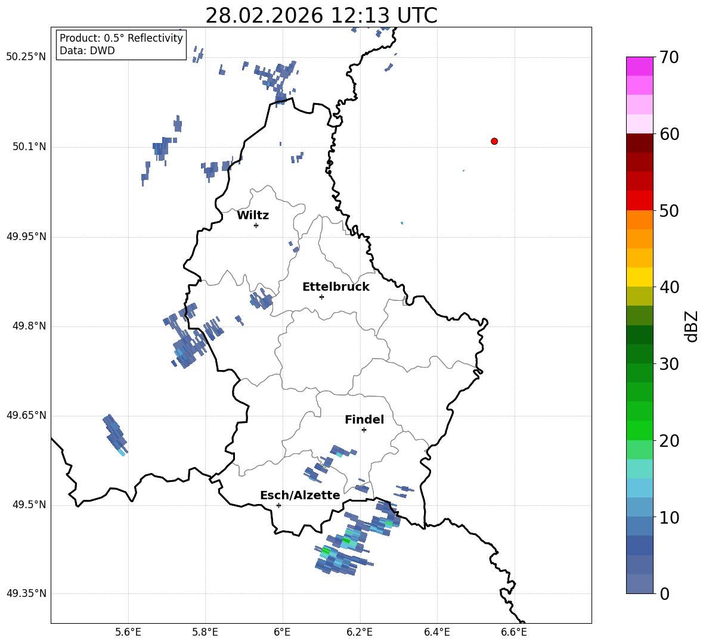
Task: Click the cross marker under Wiltz
Action: pyautogui.click(x=256, y=225)
